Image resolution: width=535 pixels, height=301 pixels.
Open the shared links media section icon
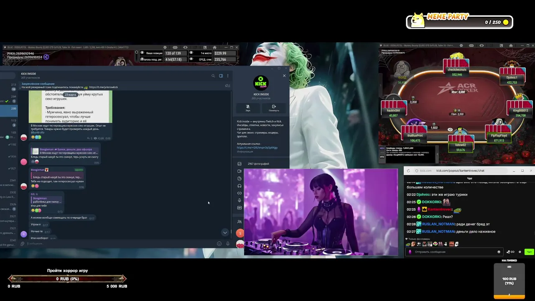point(239,193)
